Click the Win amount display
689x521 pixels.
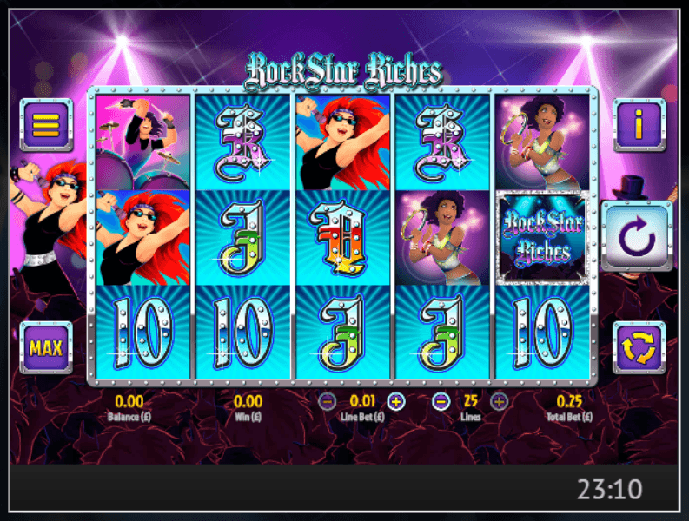tap(248, 401)
